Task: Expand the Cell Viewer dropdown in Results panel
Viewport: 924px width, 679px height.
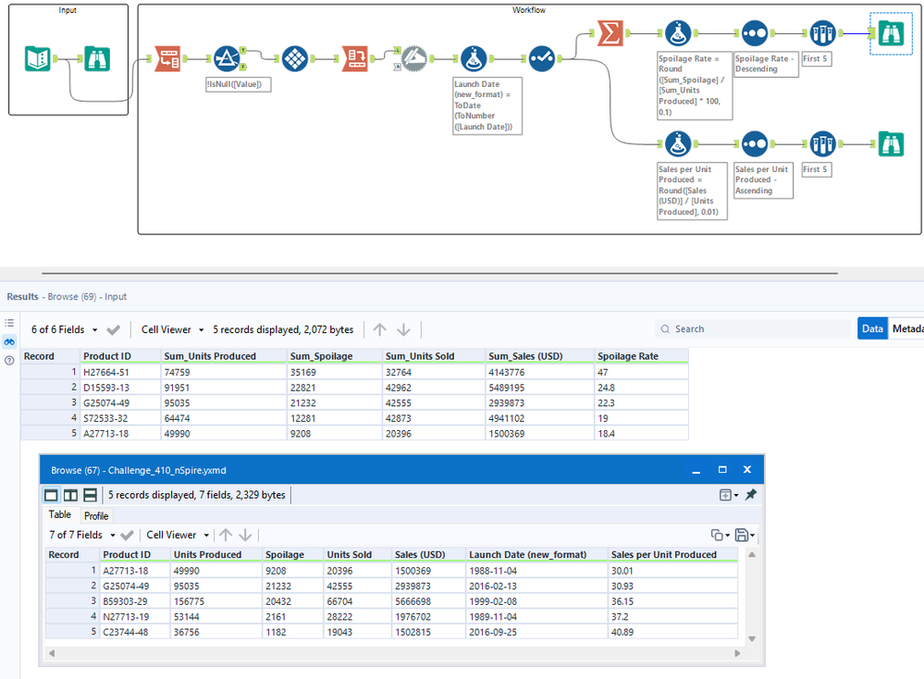Action: (x=172, y=329)
